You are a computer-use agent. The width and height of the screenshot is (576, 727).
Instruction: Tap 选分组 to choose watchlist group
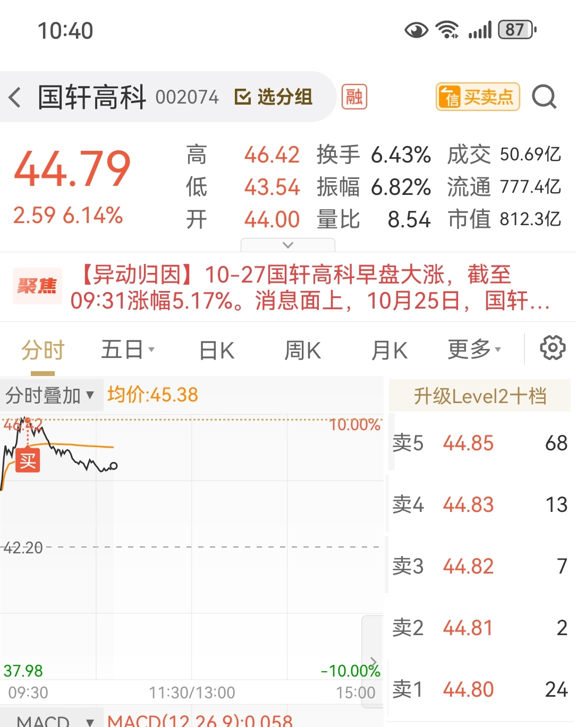(274, 97)
